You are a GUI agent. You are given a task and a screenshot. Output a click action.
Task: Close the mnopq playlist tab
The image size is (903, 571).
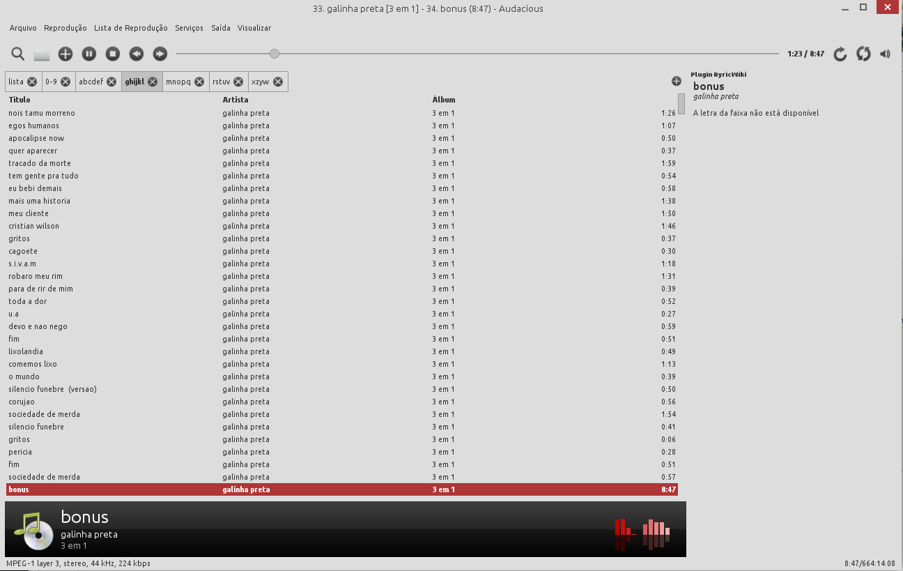(199, 82)
